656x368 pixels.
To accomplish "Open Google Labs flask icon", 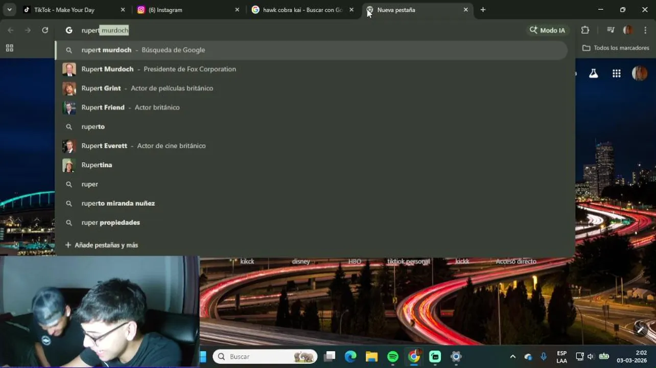I will [593, 74].
